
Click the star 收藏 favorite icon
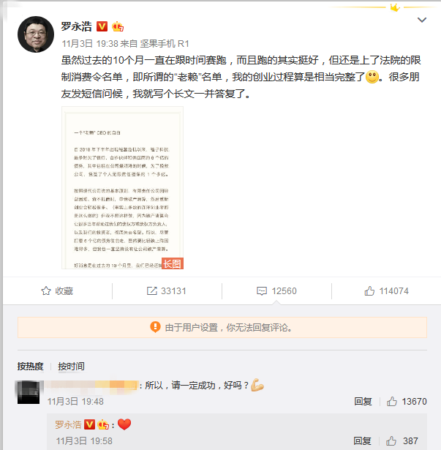pyautogui.click(x=46, y=290)
